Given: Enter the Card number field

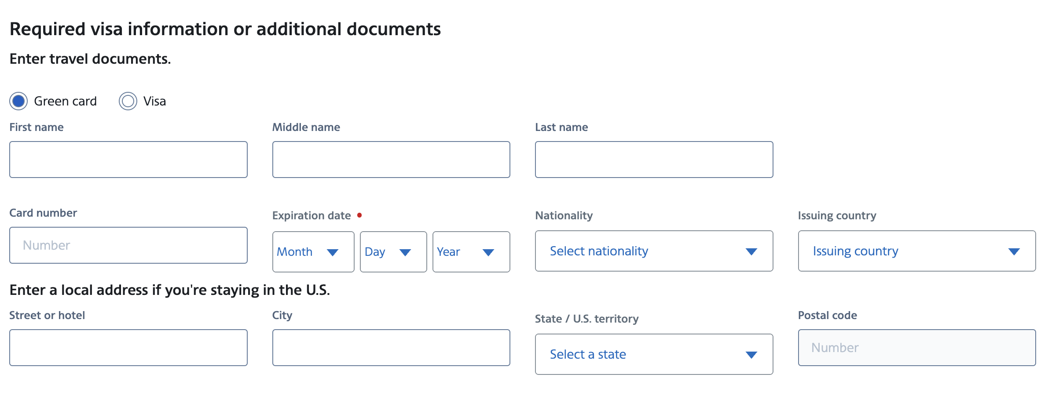Looking at the screenshot, I should (128, 245).
